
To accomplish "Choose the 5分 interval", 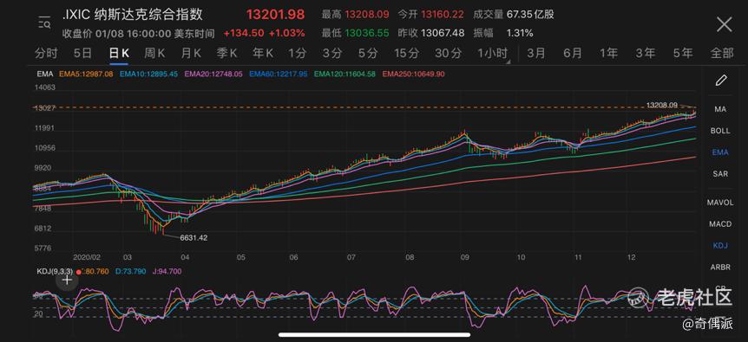I will click(368, 54).
